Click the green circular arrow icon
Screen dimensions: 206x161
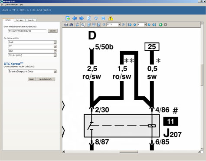[x=160, y=25]
